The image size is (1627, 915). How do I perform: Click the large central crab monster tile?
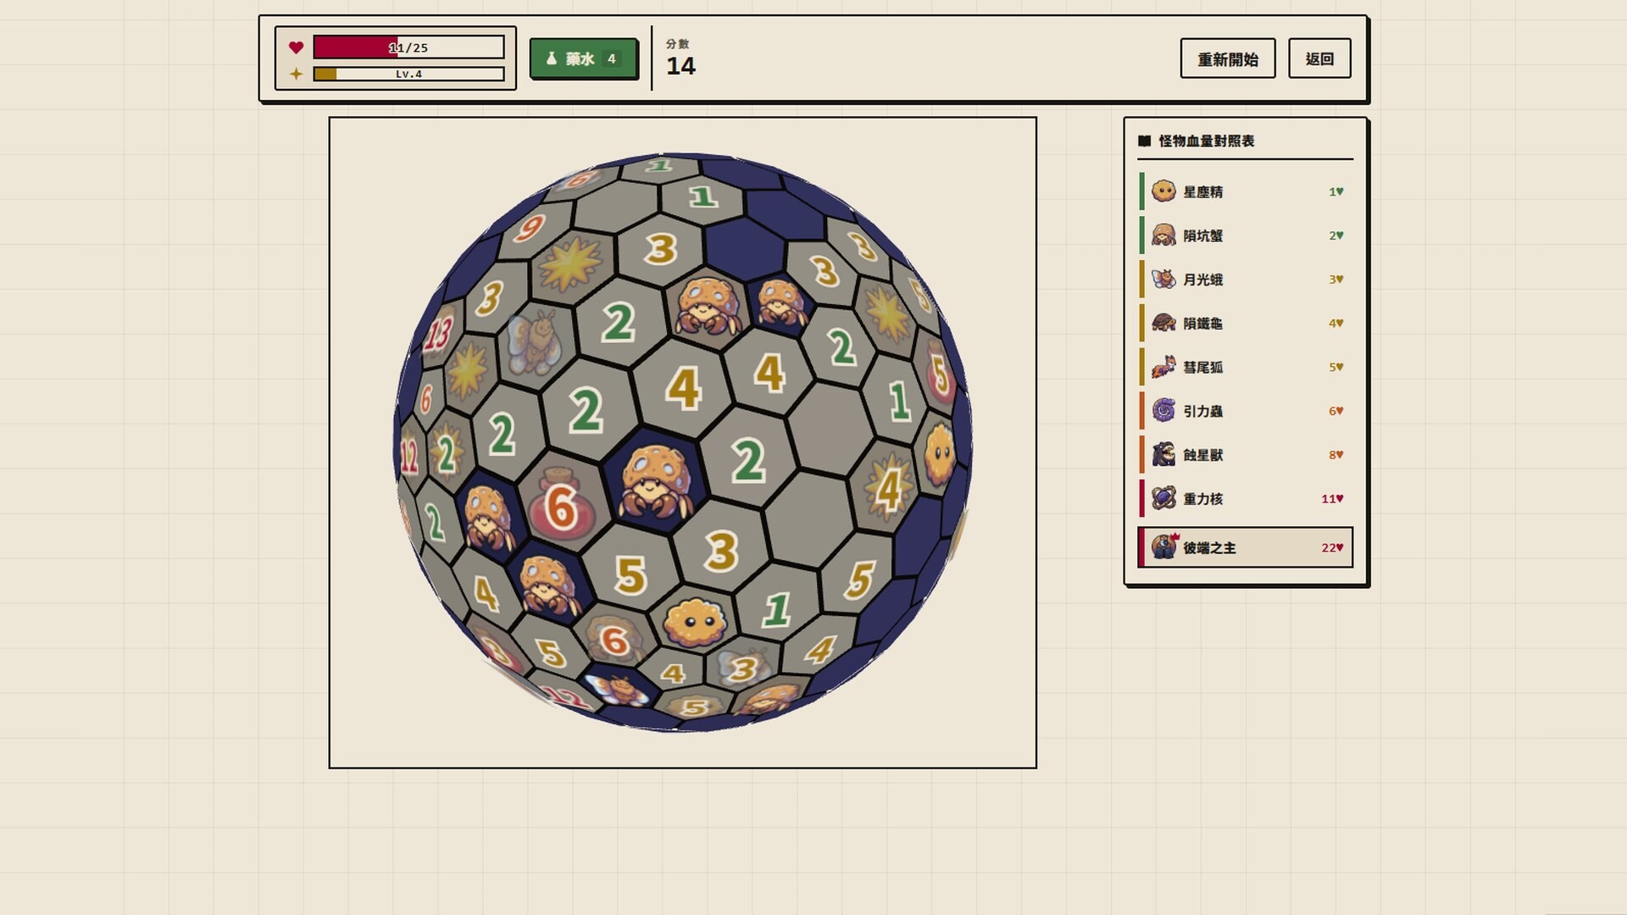tap(653, 481)
